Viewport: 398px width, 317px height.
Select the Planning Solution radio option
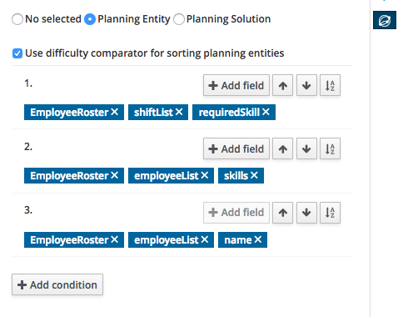tap(179, 19)
